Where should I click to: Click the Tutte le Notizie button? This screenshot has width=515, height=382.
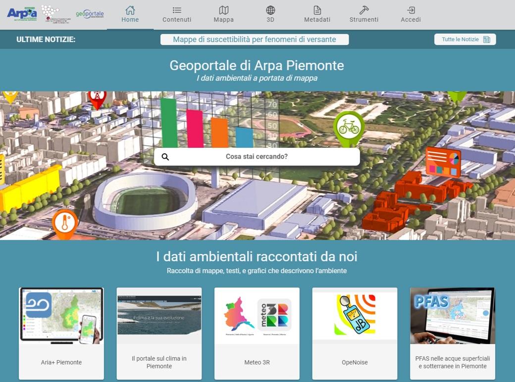pyautogui.click(x=465, y=40)
